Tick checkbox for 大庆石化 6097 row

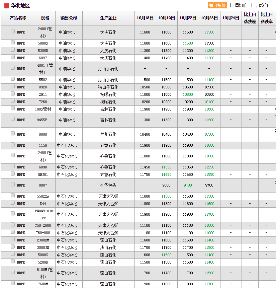[12, 57]
